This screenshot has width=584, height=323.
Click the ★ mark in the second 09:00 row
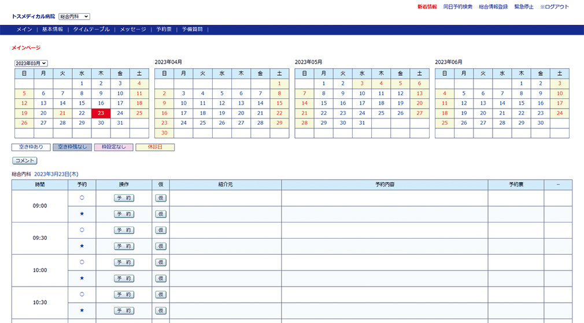82,214
